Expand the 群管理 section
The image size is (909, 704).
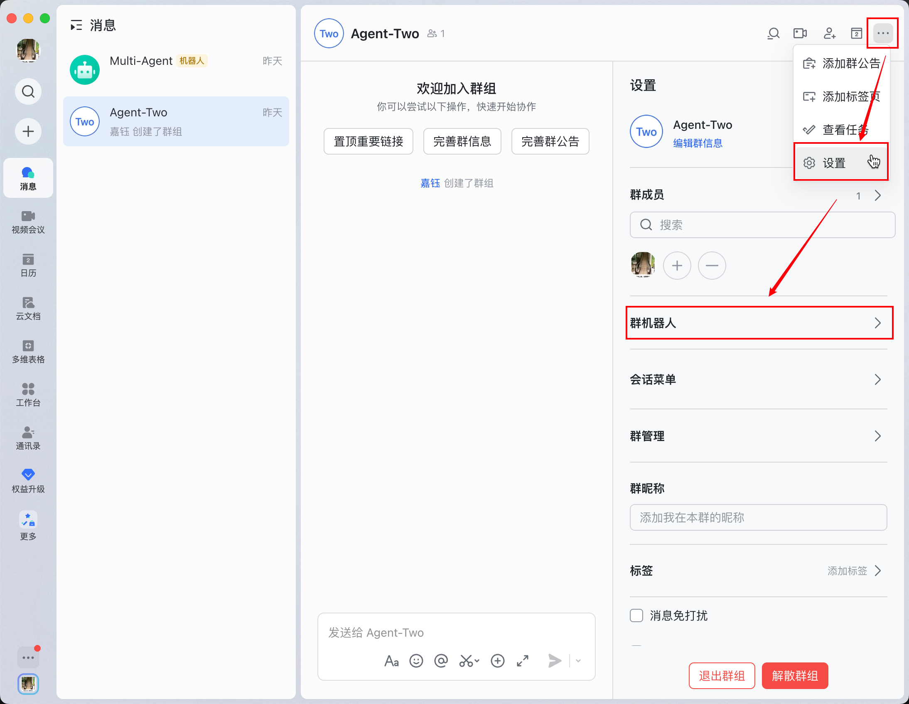(758, 436)
